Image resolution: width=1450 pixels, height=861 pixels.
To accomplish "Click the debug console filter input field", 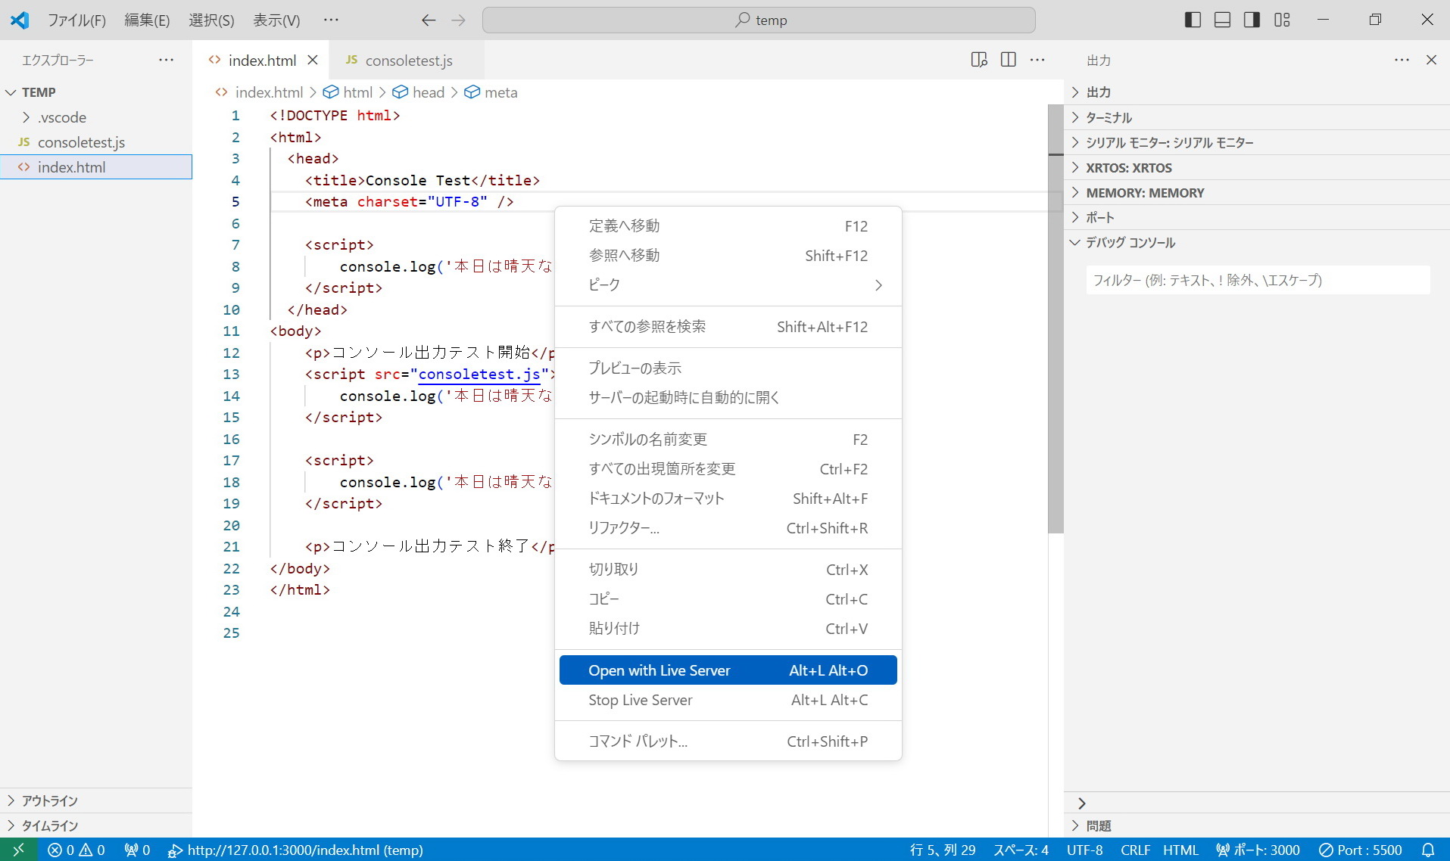I will point(1257,280).
